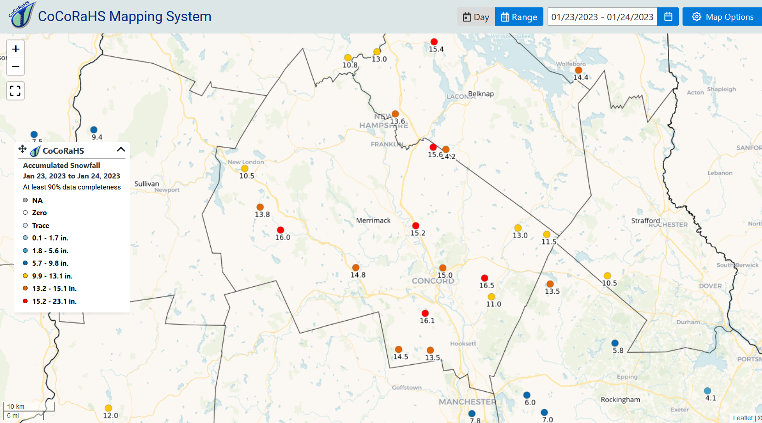
Task: Click the 'NA' legend entry
Action: coord(37,200)
